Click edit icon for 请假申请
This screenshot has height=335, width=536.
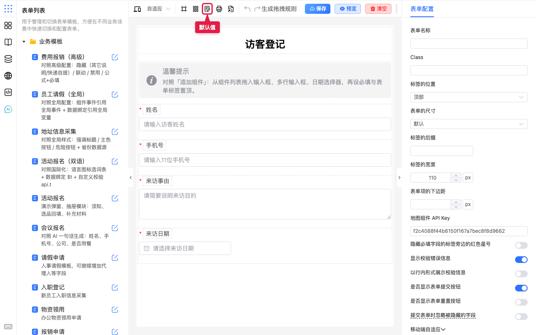(115, 258)
